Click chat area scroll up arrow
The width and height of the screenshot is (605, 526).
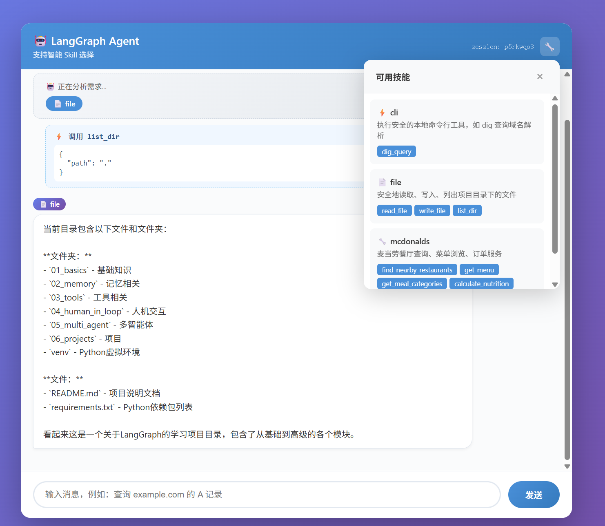click(567, 74)
